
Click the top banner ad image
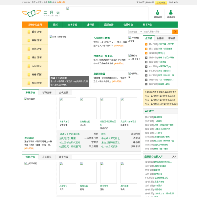107,13
